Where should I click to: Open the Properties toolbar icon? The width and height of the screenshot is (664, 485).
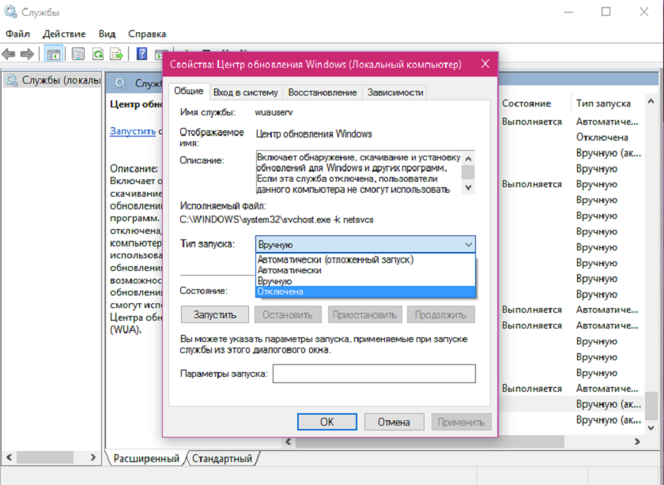coord(78,55)
